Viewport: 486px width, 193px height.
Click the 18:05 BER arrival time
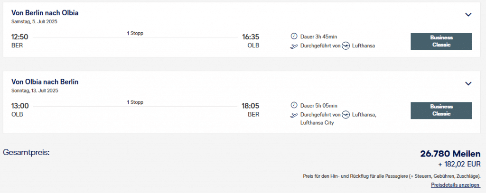coord(251,106)
